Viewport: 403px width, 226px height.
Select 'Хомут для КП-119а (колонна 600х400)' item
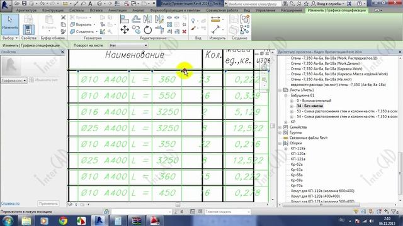(322, 191)
